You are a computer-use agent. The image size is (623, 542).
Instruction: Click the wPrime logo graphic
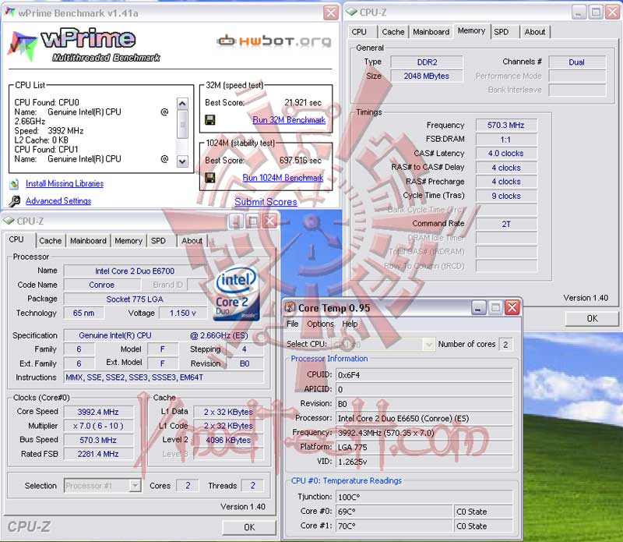tap(84, 45)
